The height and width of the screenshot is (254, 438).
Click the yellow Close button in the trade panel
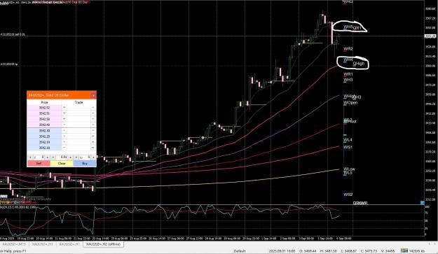coord(62,163)
